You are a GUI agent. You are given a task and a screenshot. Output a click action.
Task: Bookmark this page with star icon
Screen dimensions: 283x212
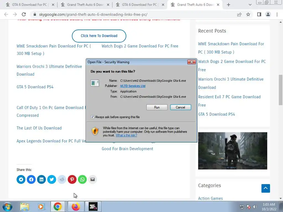pos(248,14)
